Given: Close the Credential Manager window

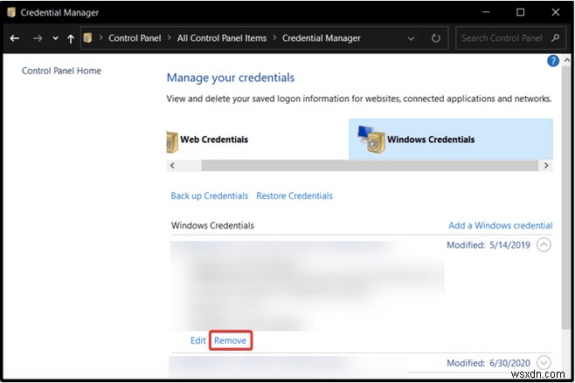Looking at the screenshot, I should pyautogui.click(x=556, y=12).
